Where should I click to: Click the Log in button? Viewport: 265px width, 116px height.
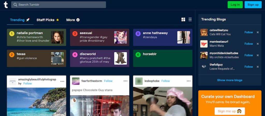pyautogui.click(x=235, y=5)
